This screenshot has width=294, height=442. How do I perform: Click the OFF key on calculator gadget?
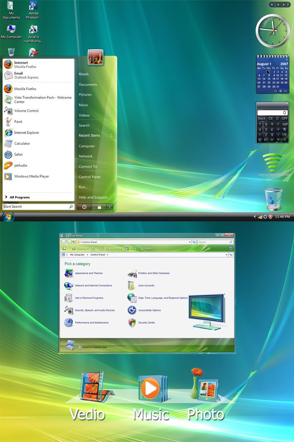pyautogui.click(x=284, y=118)
